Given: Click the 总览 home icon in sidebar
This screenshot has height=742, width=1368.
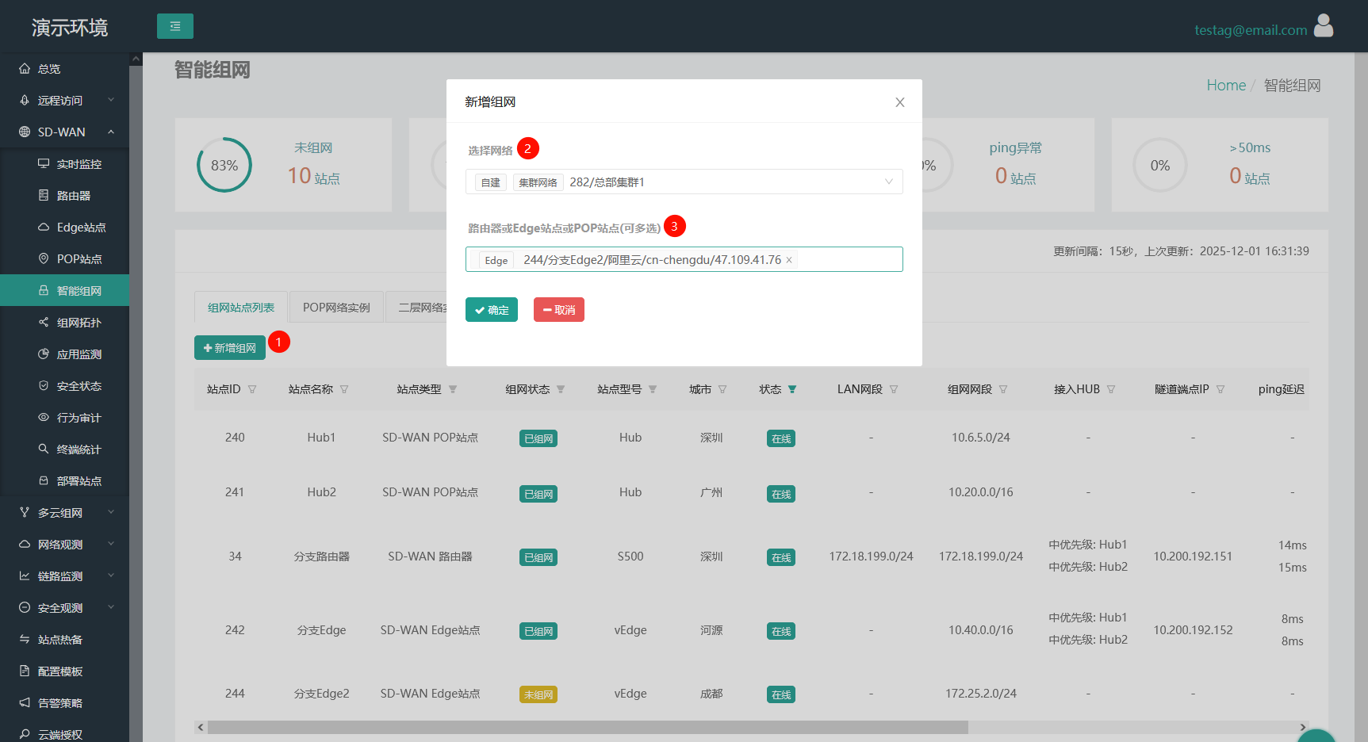Looking at the screenshot, I should 25,69.
